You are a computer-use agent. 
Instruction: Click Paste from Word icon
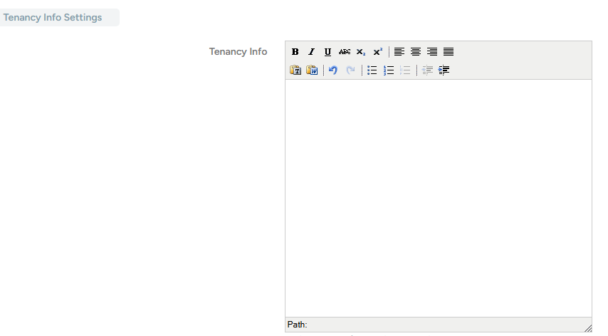click(312, 70)
